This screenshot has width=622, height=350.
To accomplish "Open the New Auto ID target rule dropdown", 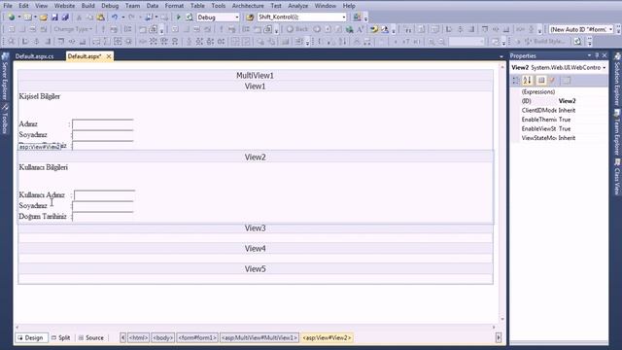I will click(x=611, y=29).
